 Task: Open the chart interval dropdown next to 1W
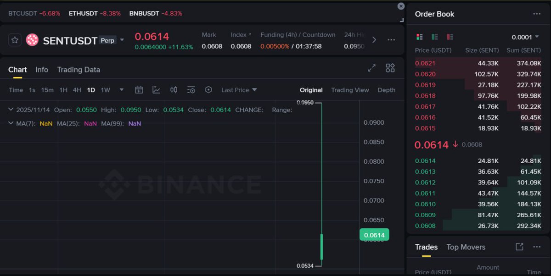point(121,90)
